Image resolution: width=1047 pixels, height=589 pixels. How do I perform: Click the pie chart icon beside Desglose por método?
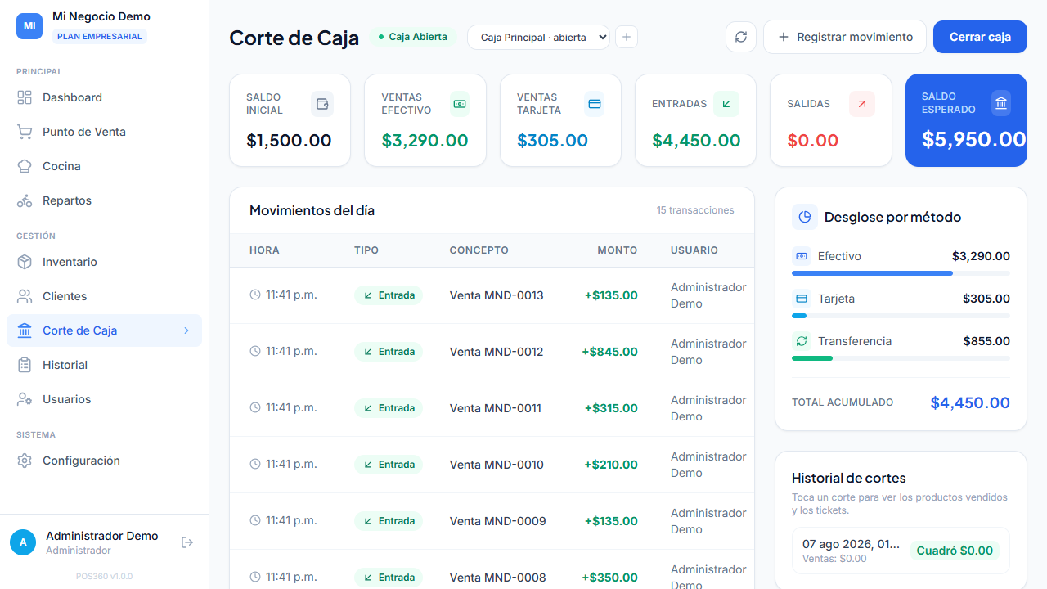coord(805,217)
